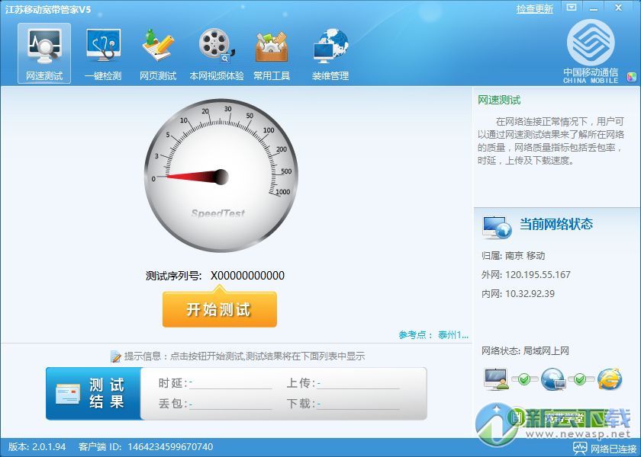641x457 pixels.
Task: Click the 网络已连接 status icon
Action: 579,449
